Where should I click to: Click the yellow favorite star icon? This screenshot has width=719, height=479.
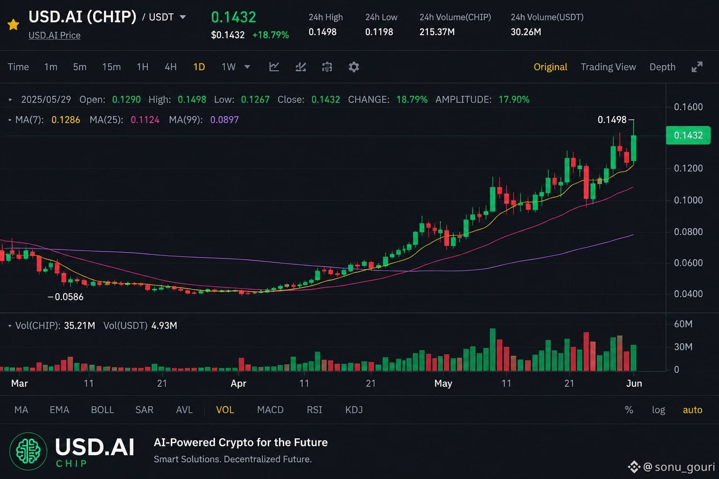(14, 24)
